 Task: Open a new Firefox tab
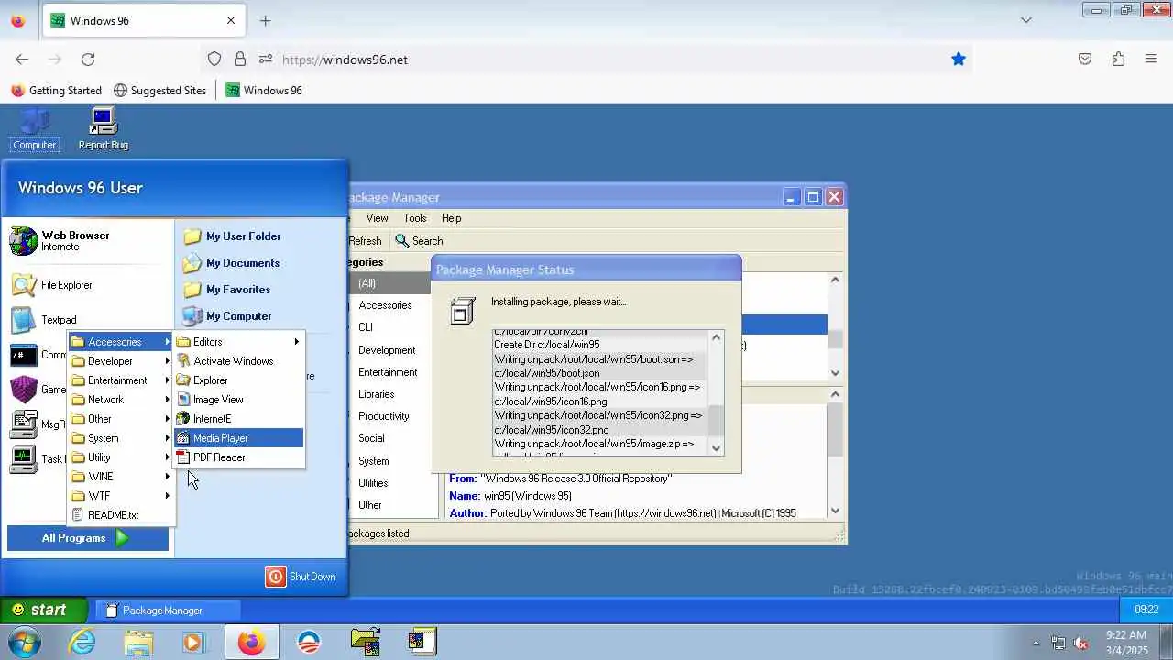point(265,20)
